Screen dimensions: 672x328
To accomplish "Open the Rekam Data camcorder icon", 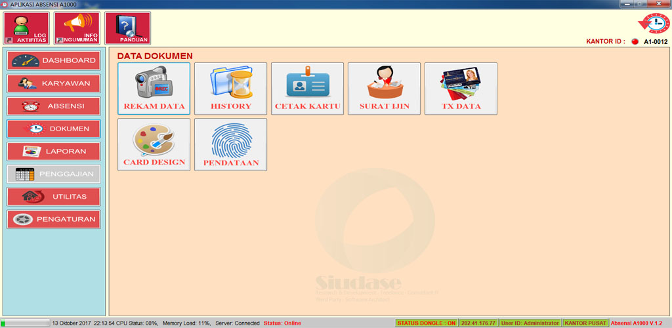I will point(154,89).
